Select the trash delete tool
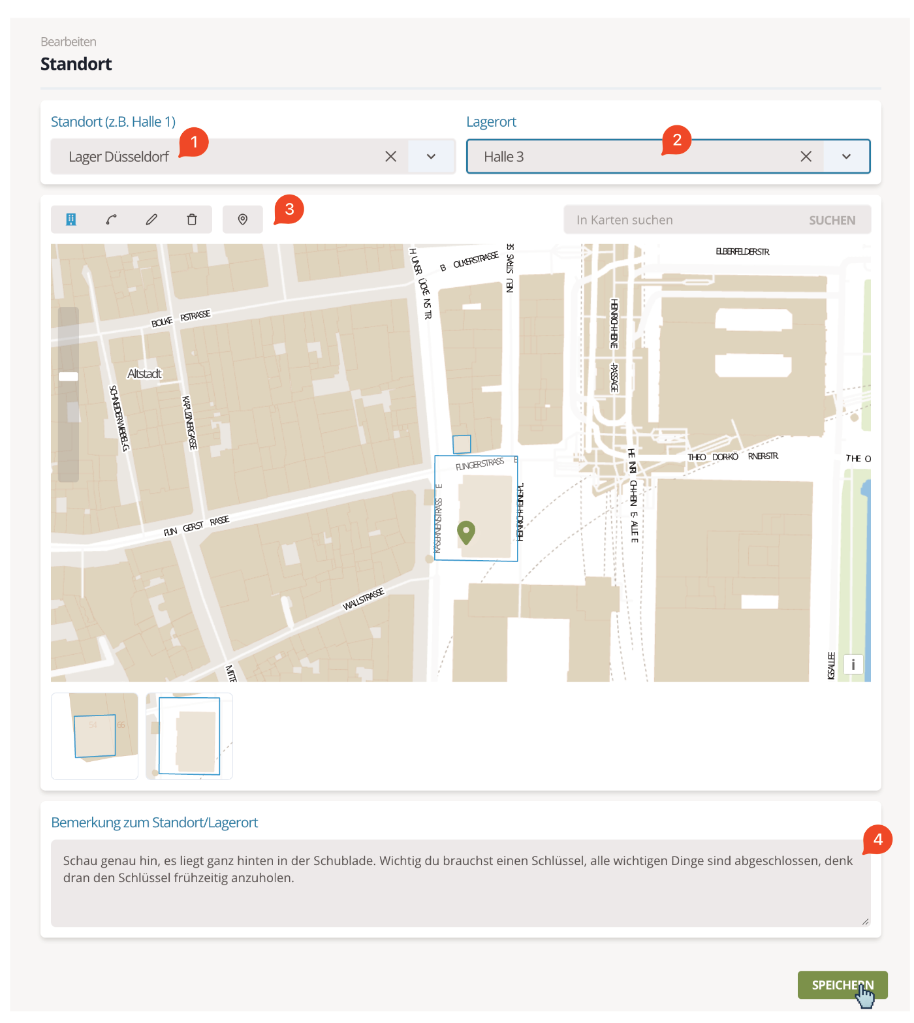Viewport: 914px width, 1023px height. click(192, 219)
